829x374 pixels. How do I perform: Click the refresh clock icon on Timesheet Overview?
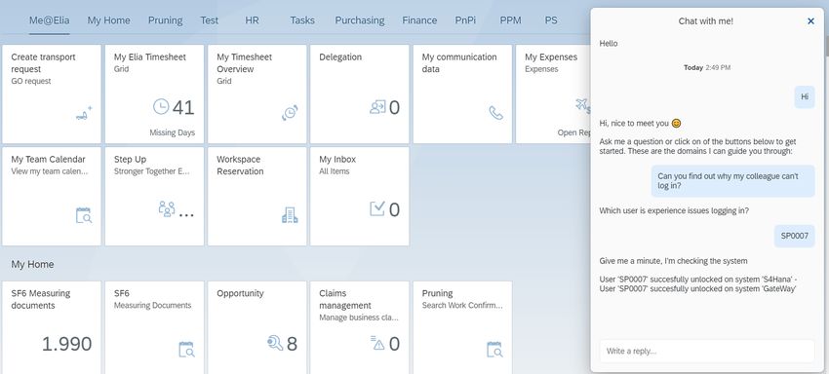click(290, 113)
